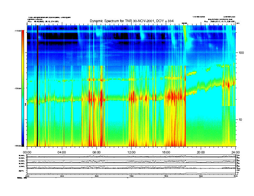Click the 10 frequency axis label

[241, 120]
